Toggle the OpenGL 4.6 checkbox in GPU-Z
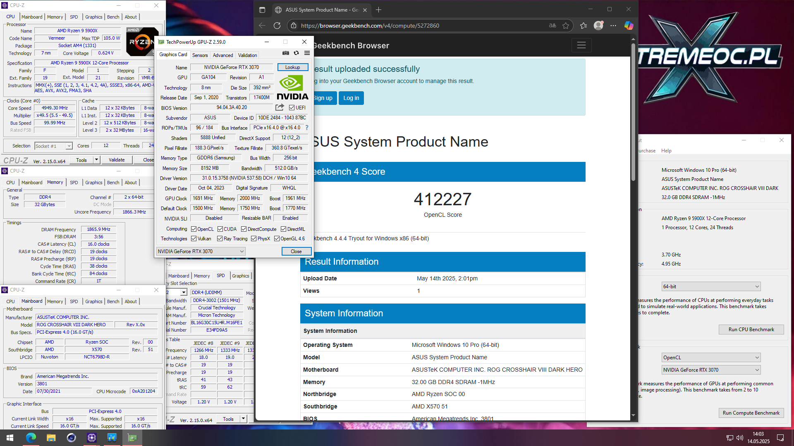The image size is (794, 446). click(x=277, y=239)
